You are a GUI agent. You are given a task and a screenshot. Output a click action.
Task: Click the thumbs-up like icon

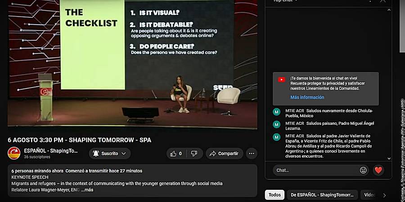coord(173,154)
